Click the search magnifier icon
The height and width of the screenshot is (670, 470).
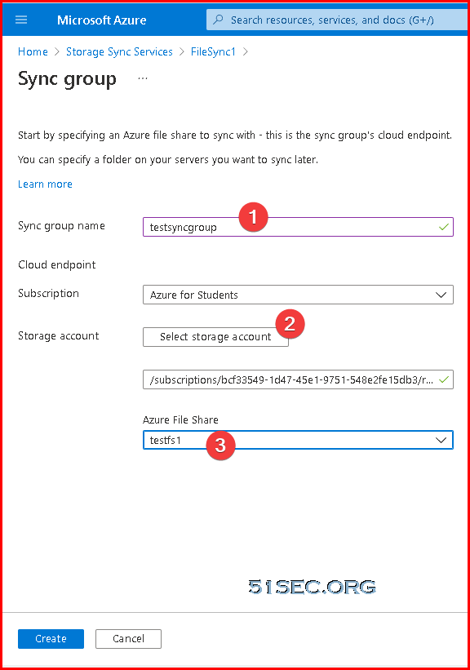click(219, 20)
